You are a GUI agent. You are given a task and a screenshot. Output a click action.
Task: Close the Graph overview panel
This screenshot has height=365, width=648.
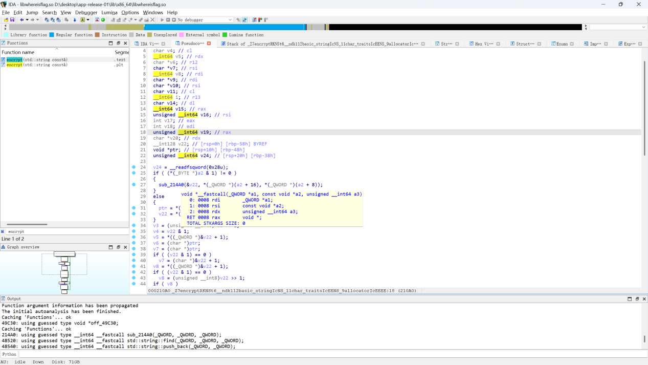125,247
